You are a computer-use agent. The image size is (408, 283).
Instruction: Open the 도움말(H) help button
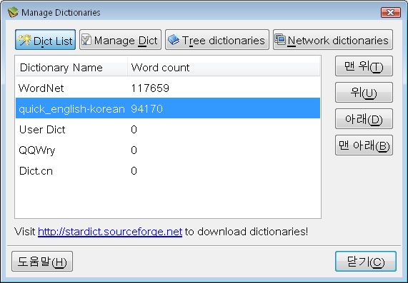coord(42,262)
